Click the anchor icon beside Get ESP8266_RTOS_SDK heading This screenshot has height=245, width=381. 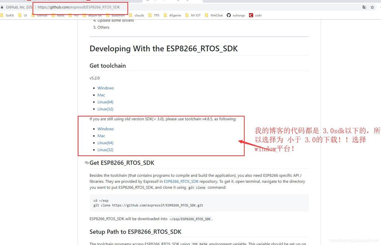pos(87,163)
